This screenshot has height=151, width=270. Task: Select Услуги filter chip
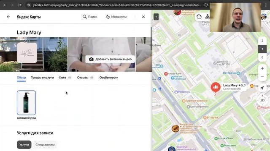(24, 145)
